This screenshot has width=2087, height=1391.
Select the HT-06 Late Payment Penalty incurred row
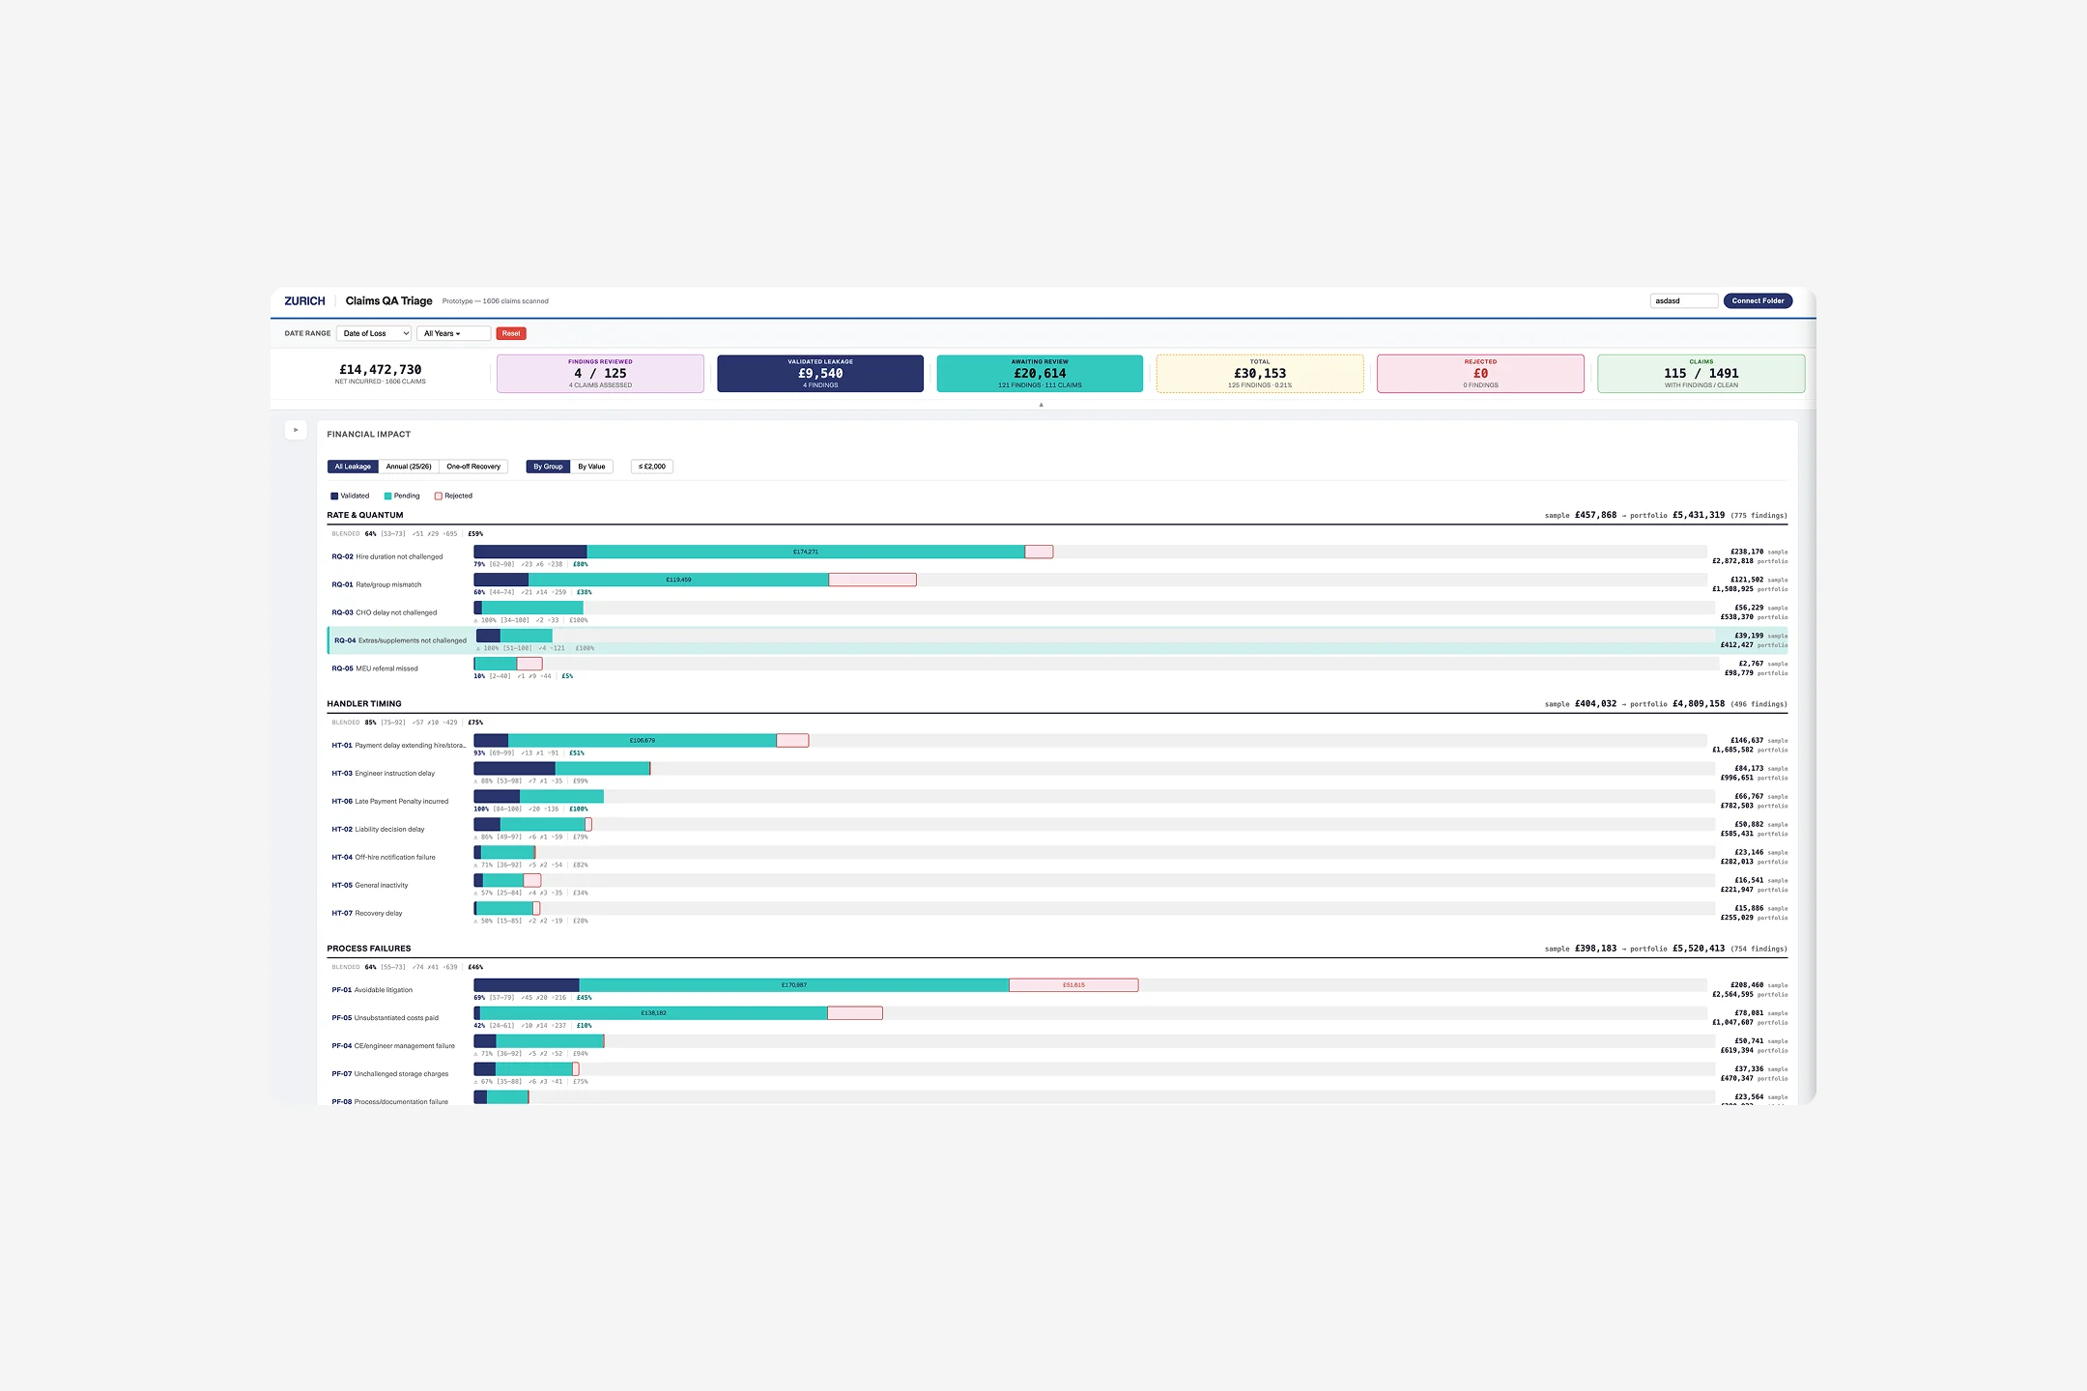pyautogui.click(x=1058, y=802)
